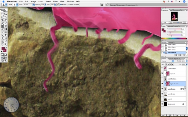Pick the Gradient tool in toolbox

point(6,29)
